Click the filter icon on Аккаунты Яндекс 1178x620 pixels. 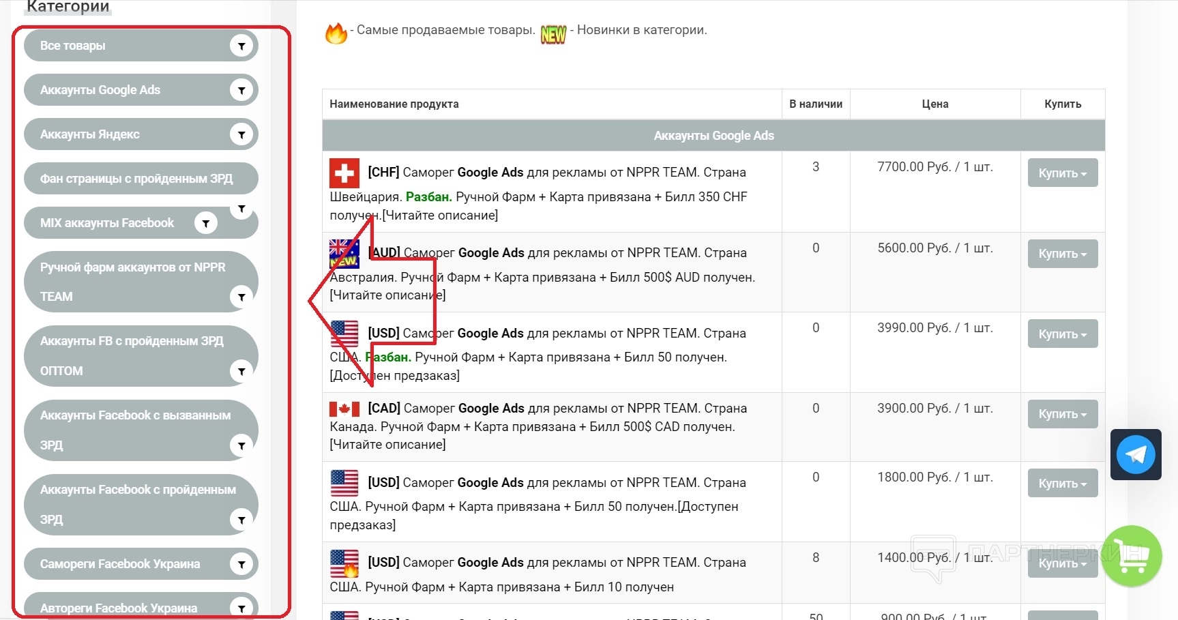(241, 134)
